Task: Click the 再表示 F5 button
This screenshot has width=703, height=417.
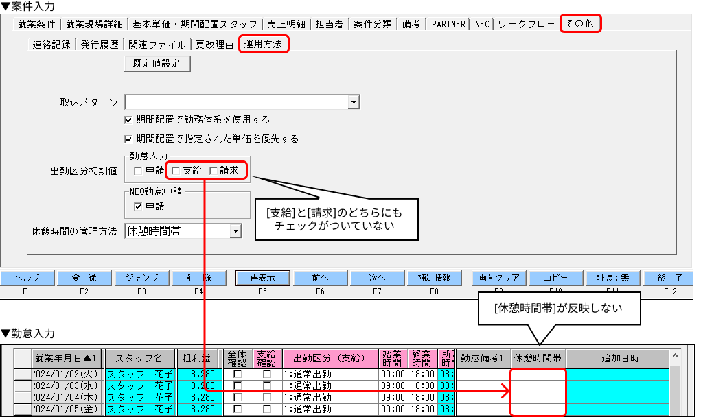Action: (263, 278)
